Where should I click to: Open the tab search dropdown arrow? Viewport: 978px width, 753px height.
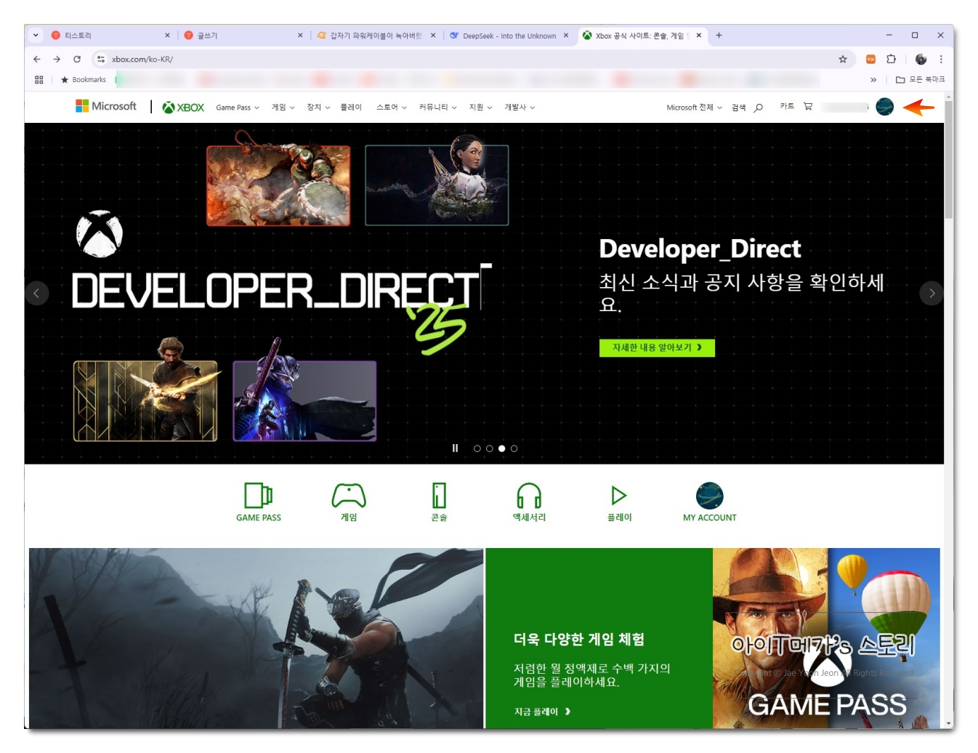(36, 35)
